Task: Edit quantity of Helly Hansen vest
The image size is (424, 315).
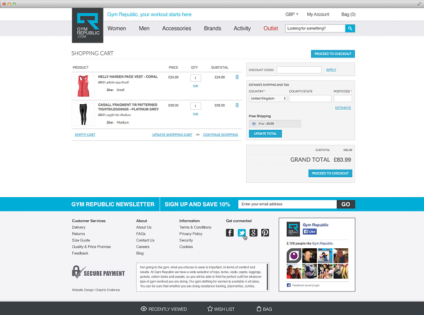Action: [x=196, y=86]
